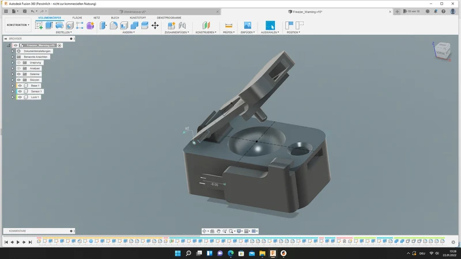Screen dimensions: 461x259
Task: Click the Insert image icon in Einfügen
Action: click(248, 25)
